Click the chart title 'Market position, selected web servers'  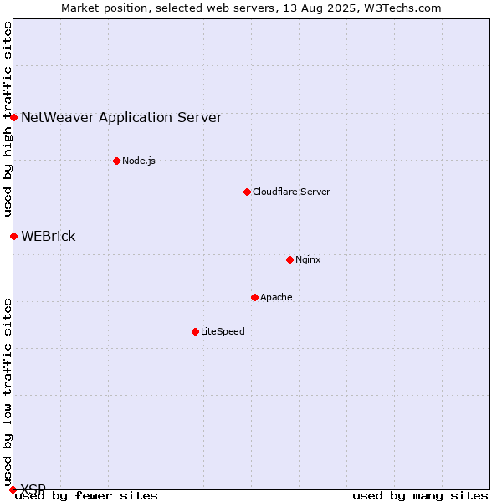168,8
